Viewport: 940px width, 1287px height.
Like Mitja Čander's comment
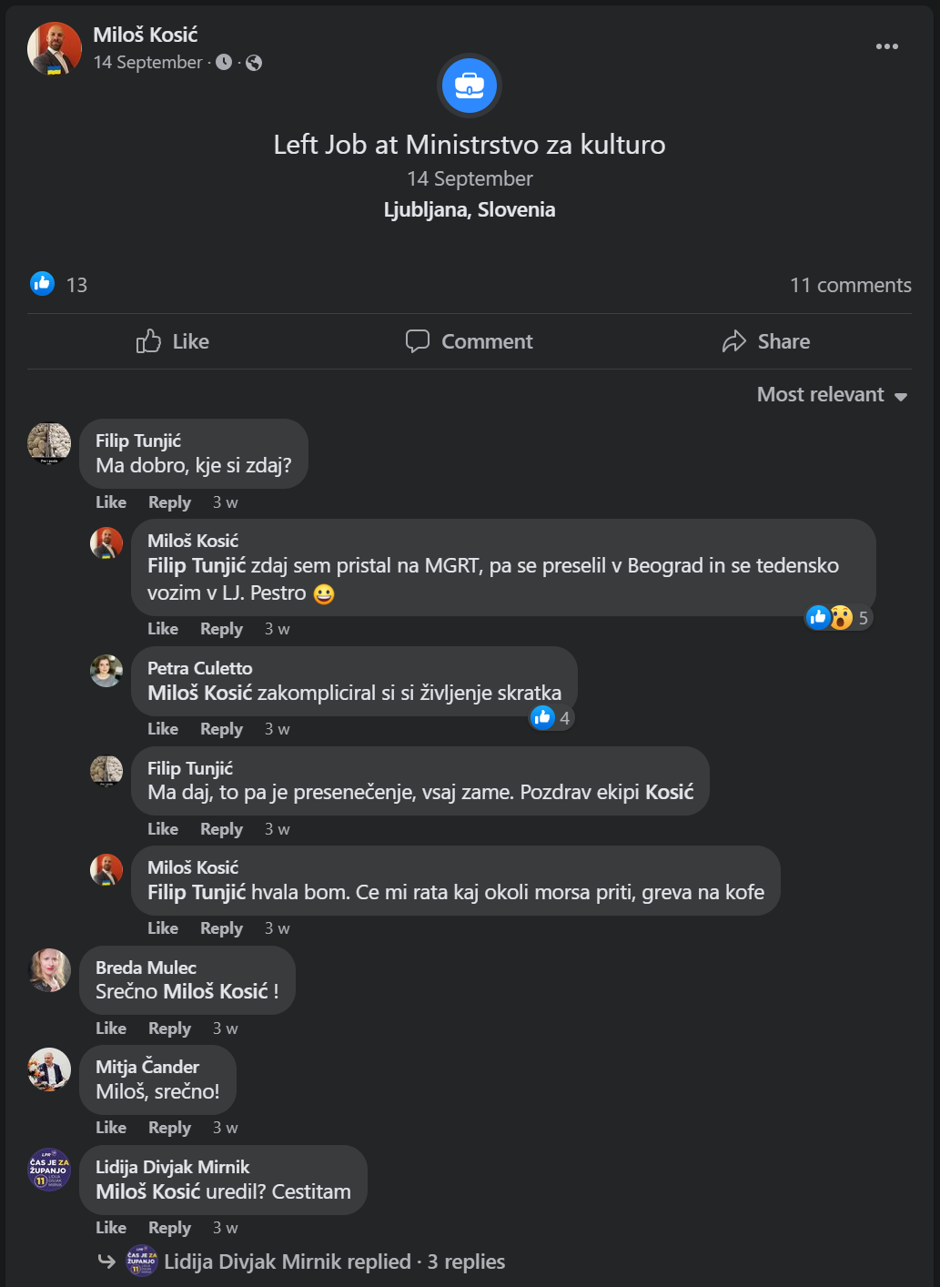point(111,1128)
